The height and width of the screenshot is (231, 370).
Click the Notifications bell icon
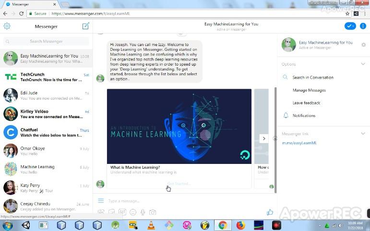[x=286, y=115]
